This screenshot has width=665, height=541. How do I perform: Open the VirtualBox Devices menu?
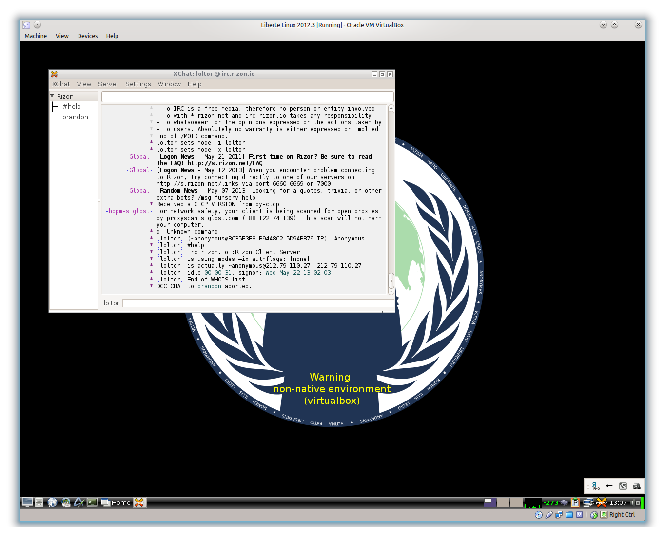[87, 36]
